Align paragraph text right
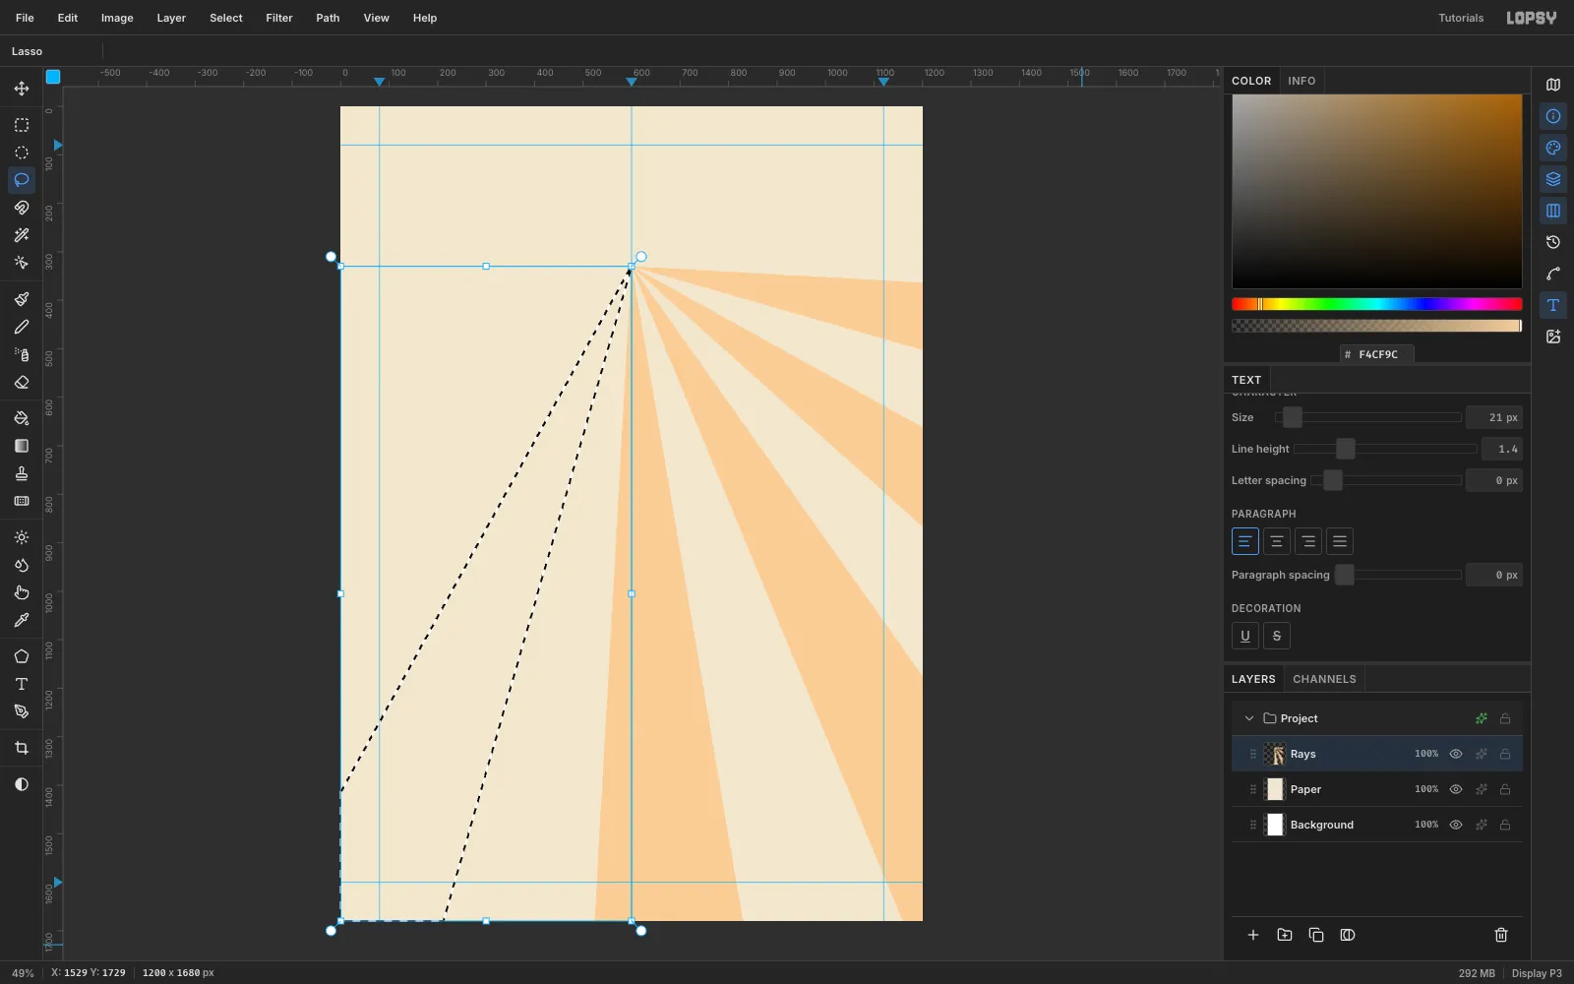Screen dimensions: 1574x984 [1308, 541]
